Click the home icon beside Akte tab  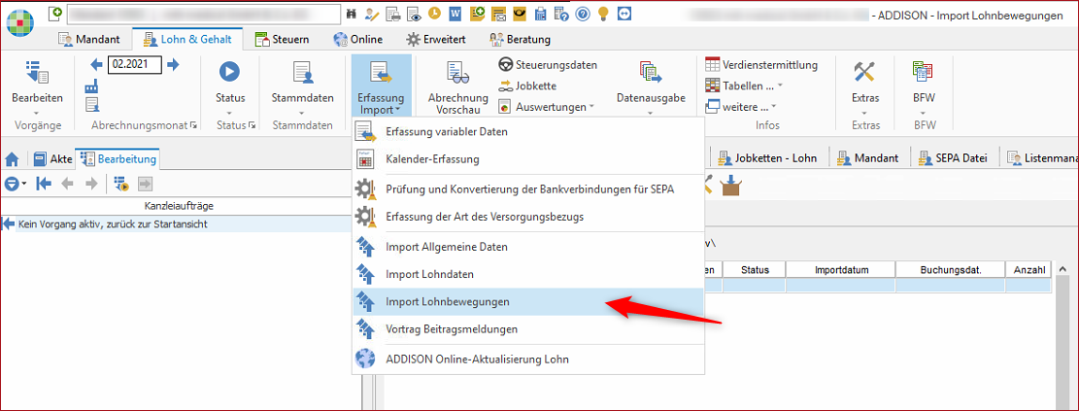(x=13, y=159)
